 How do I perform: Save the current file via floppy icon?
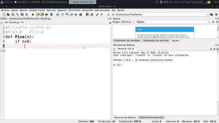point(13,14)
